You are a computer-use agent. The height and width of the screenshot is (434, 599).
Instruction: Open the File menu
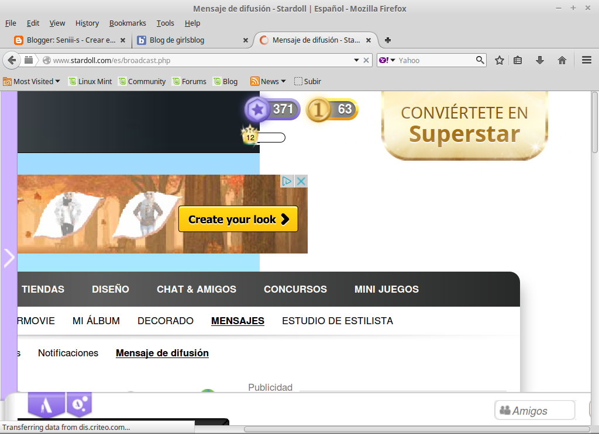tap(11, 23)
